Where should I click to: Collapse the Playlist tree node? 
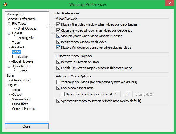tap(9, 33)
